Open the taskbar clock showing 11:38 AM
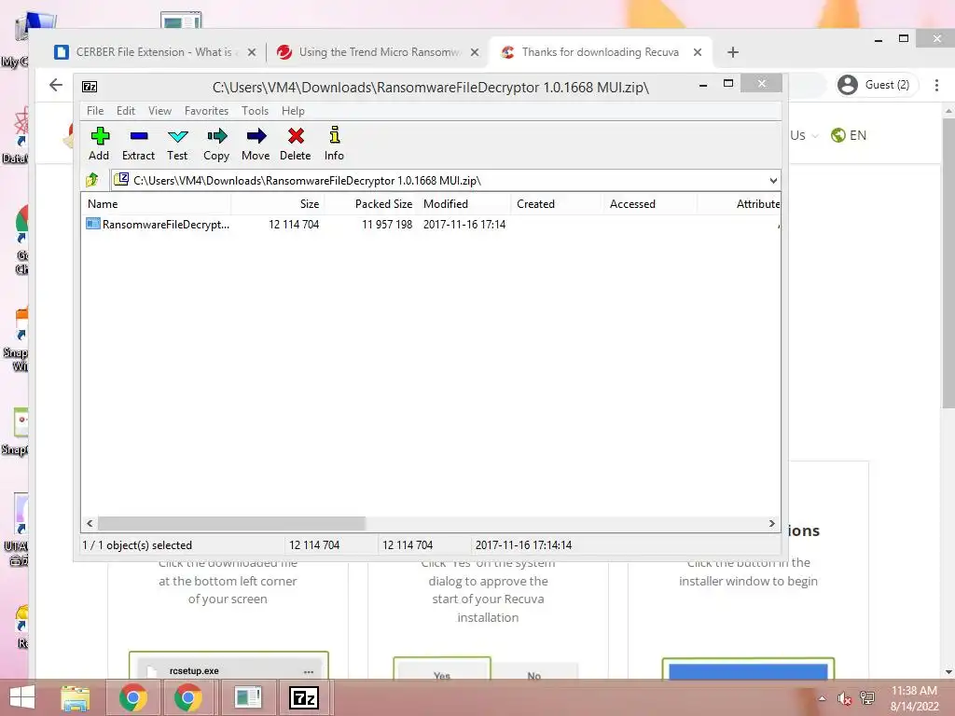The height and width of the screenshot is (716, 955). click(x=914, y=697)
